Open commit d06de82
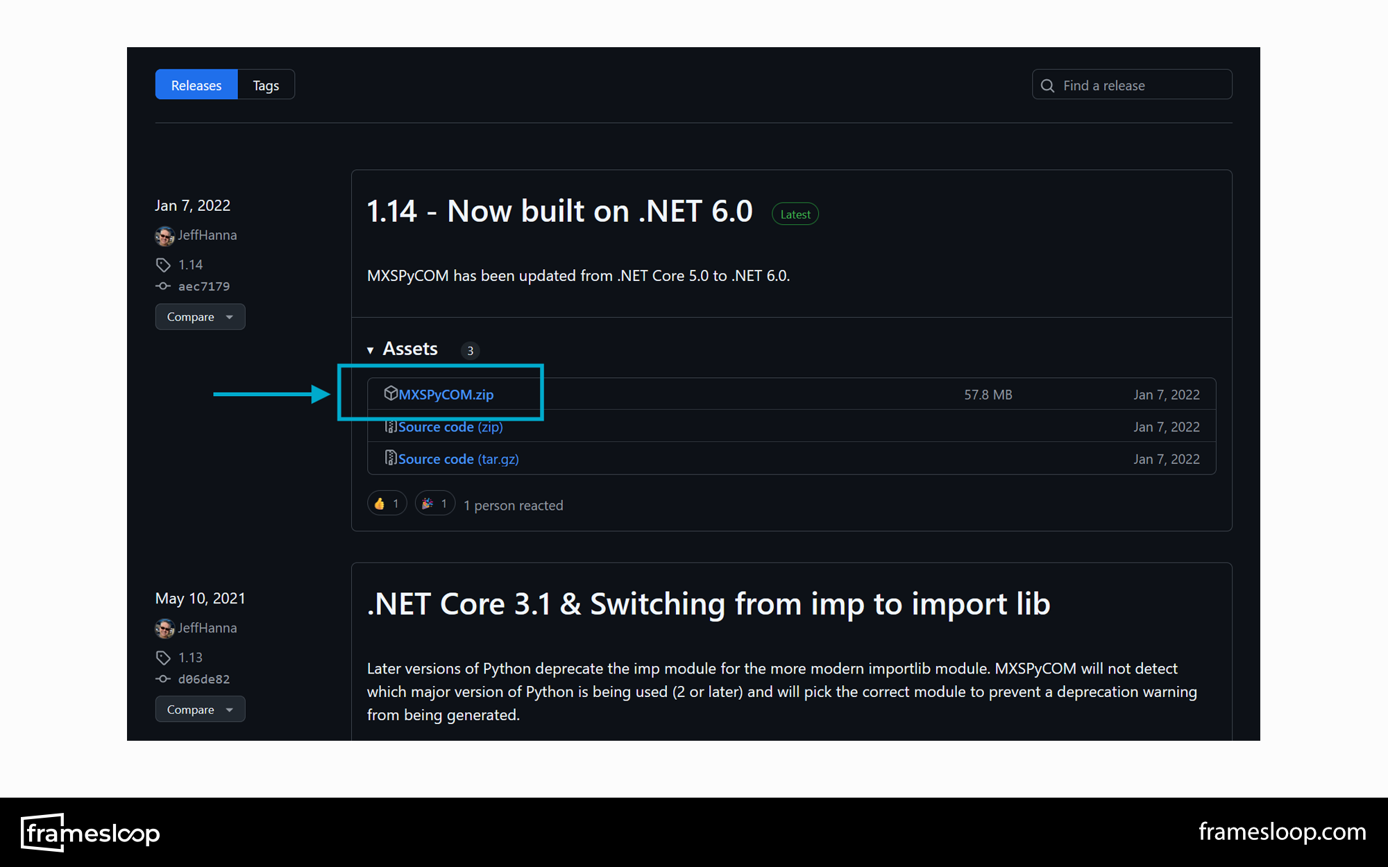Screen dimensions: 1388x867 (204, 679)
